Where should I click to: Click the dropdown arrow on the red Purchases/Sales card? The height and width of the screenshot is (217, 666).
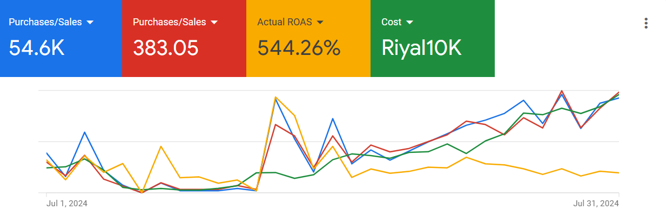point(214,22)
